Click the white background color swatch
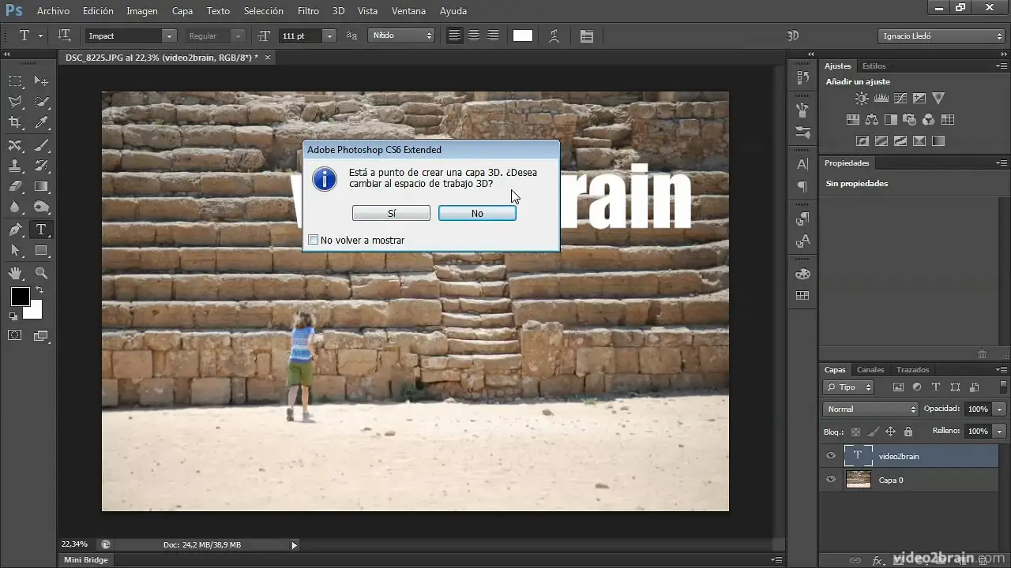This screenshot has width=1011, height=568. click(34, 310)
